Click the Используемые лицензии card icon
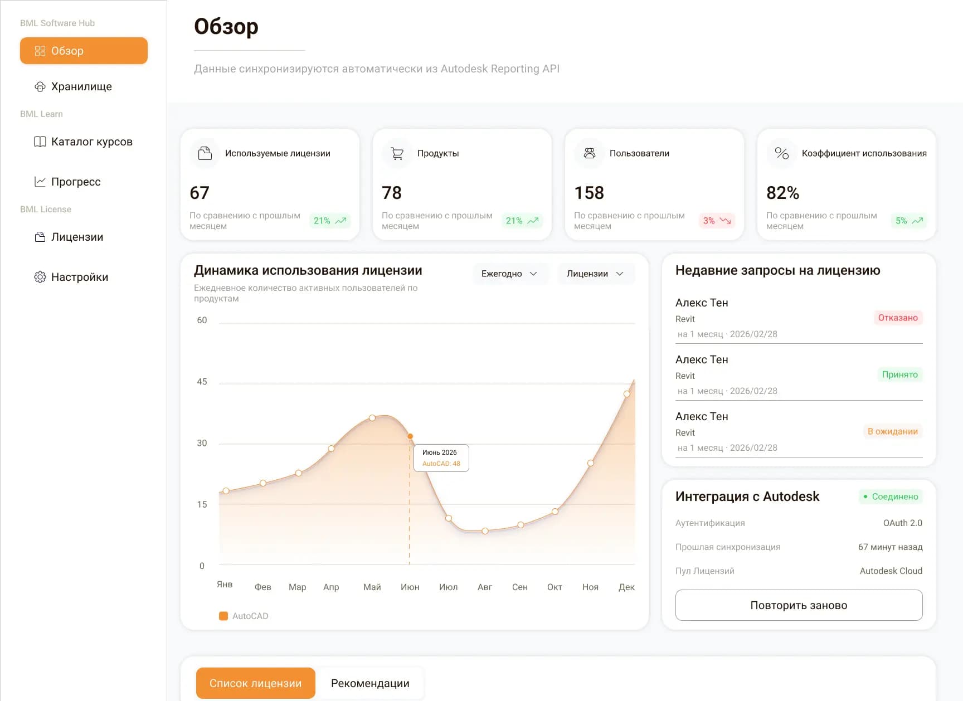Screen dimensions: 963x701 (205, 153)
